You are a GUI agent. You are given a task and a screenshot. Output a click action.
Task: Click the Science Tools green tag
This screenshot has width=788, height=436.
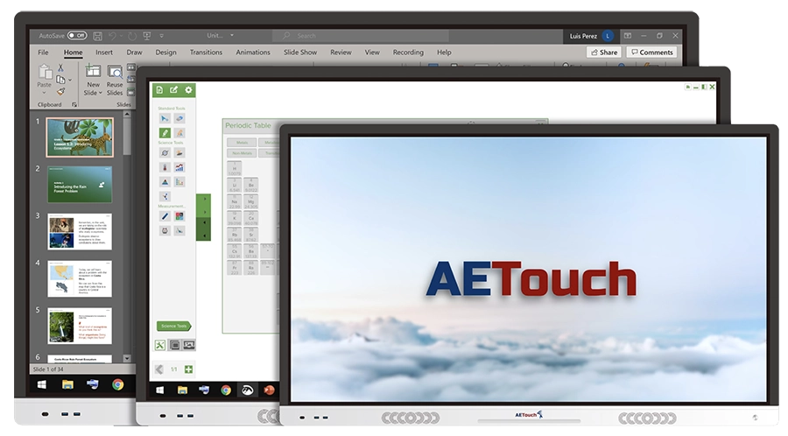[x=174, y=326]
